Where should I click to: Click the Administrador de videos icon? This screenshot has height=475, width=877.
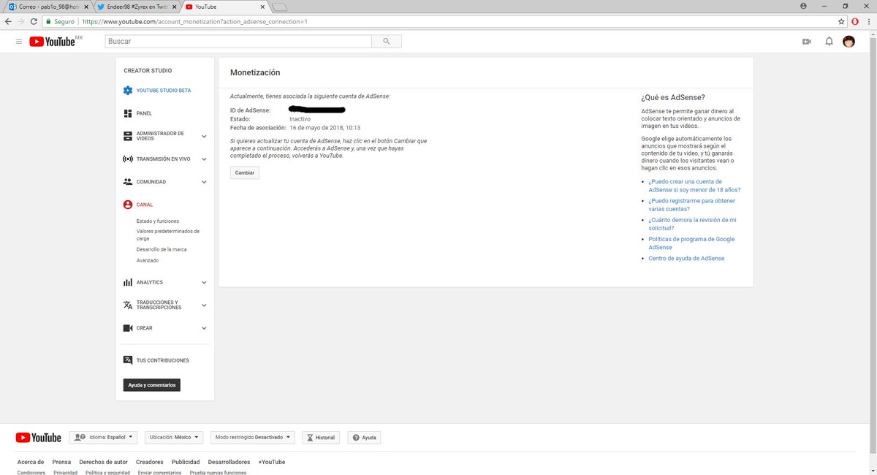[128, 136]
